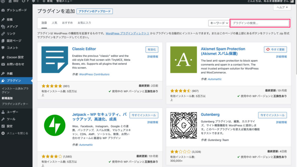Open 外観 appearance menu in the sidebar

pyautogui.click(x=10, y=74)
